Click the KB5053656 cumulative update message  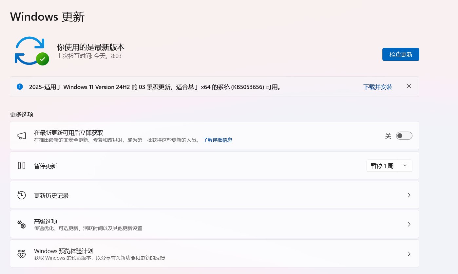pos(155,87)
